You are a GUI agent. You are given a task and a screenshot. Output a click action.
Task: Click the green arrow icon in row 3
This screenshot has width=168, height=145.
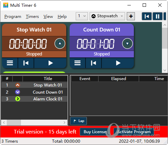pos(18,99)
